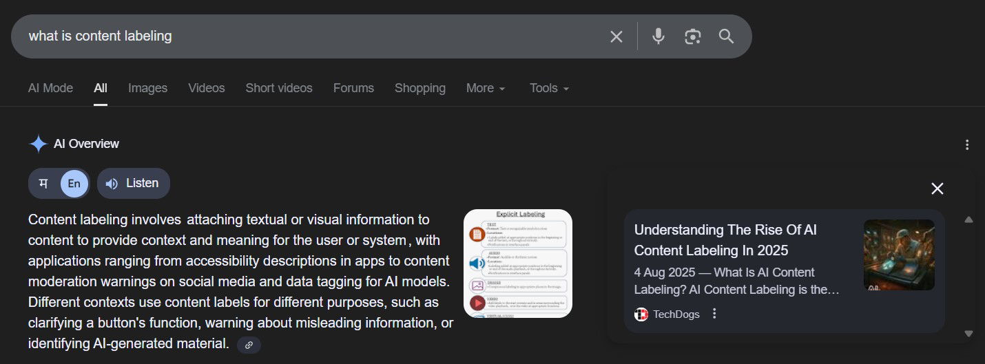985x364 pixels.
Task: Clear the search box with X icon
Action: tap(616, 36)
